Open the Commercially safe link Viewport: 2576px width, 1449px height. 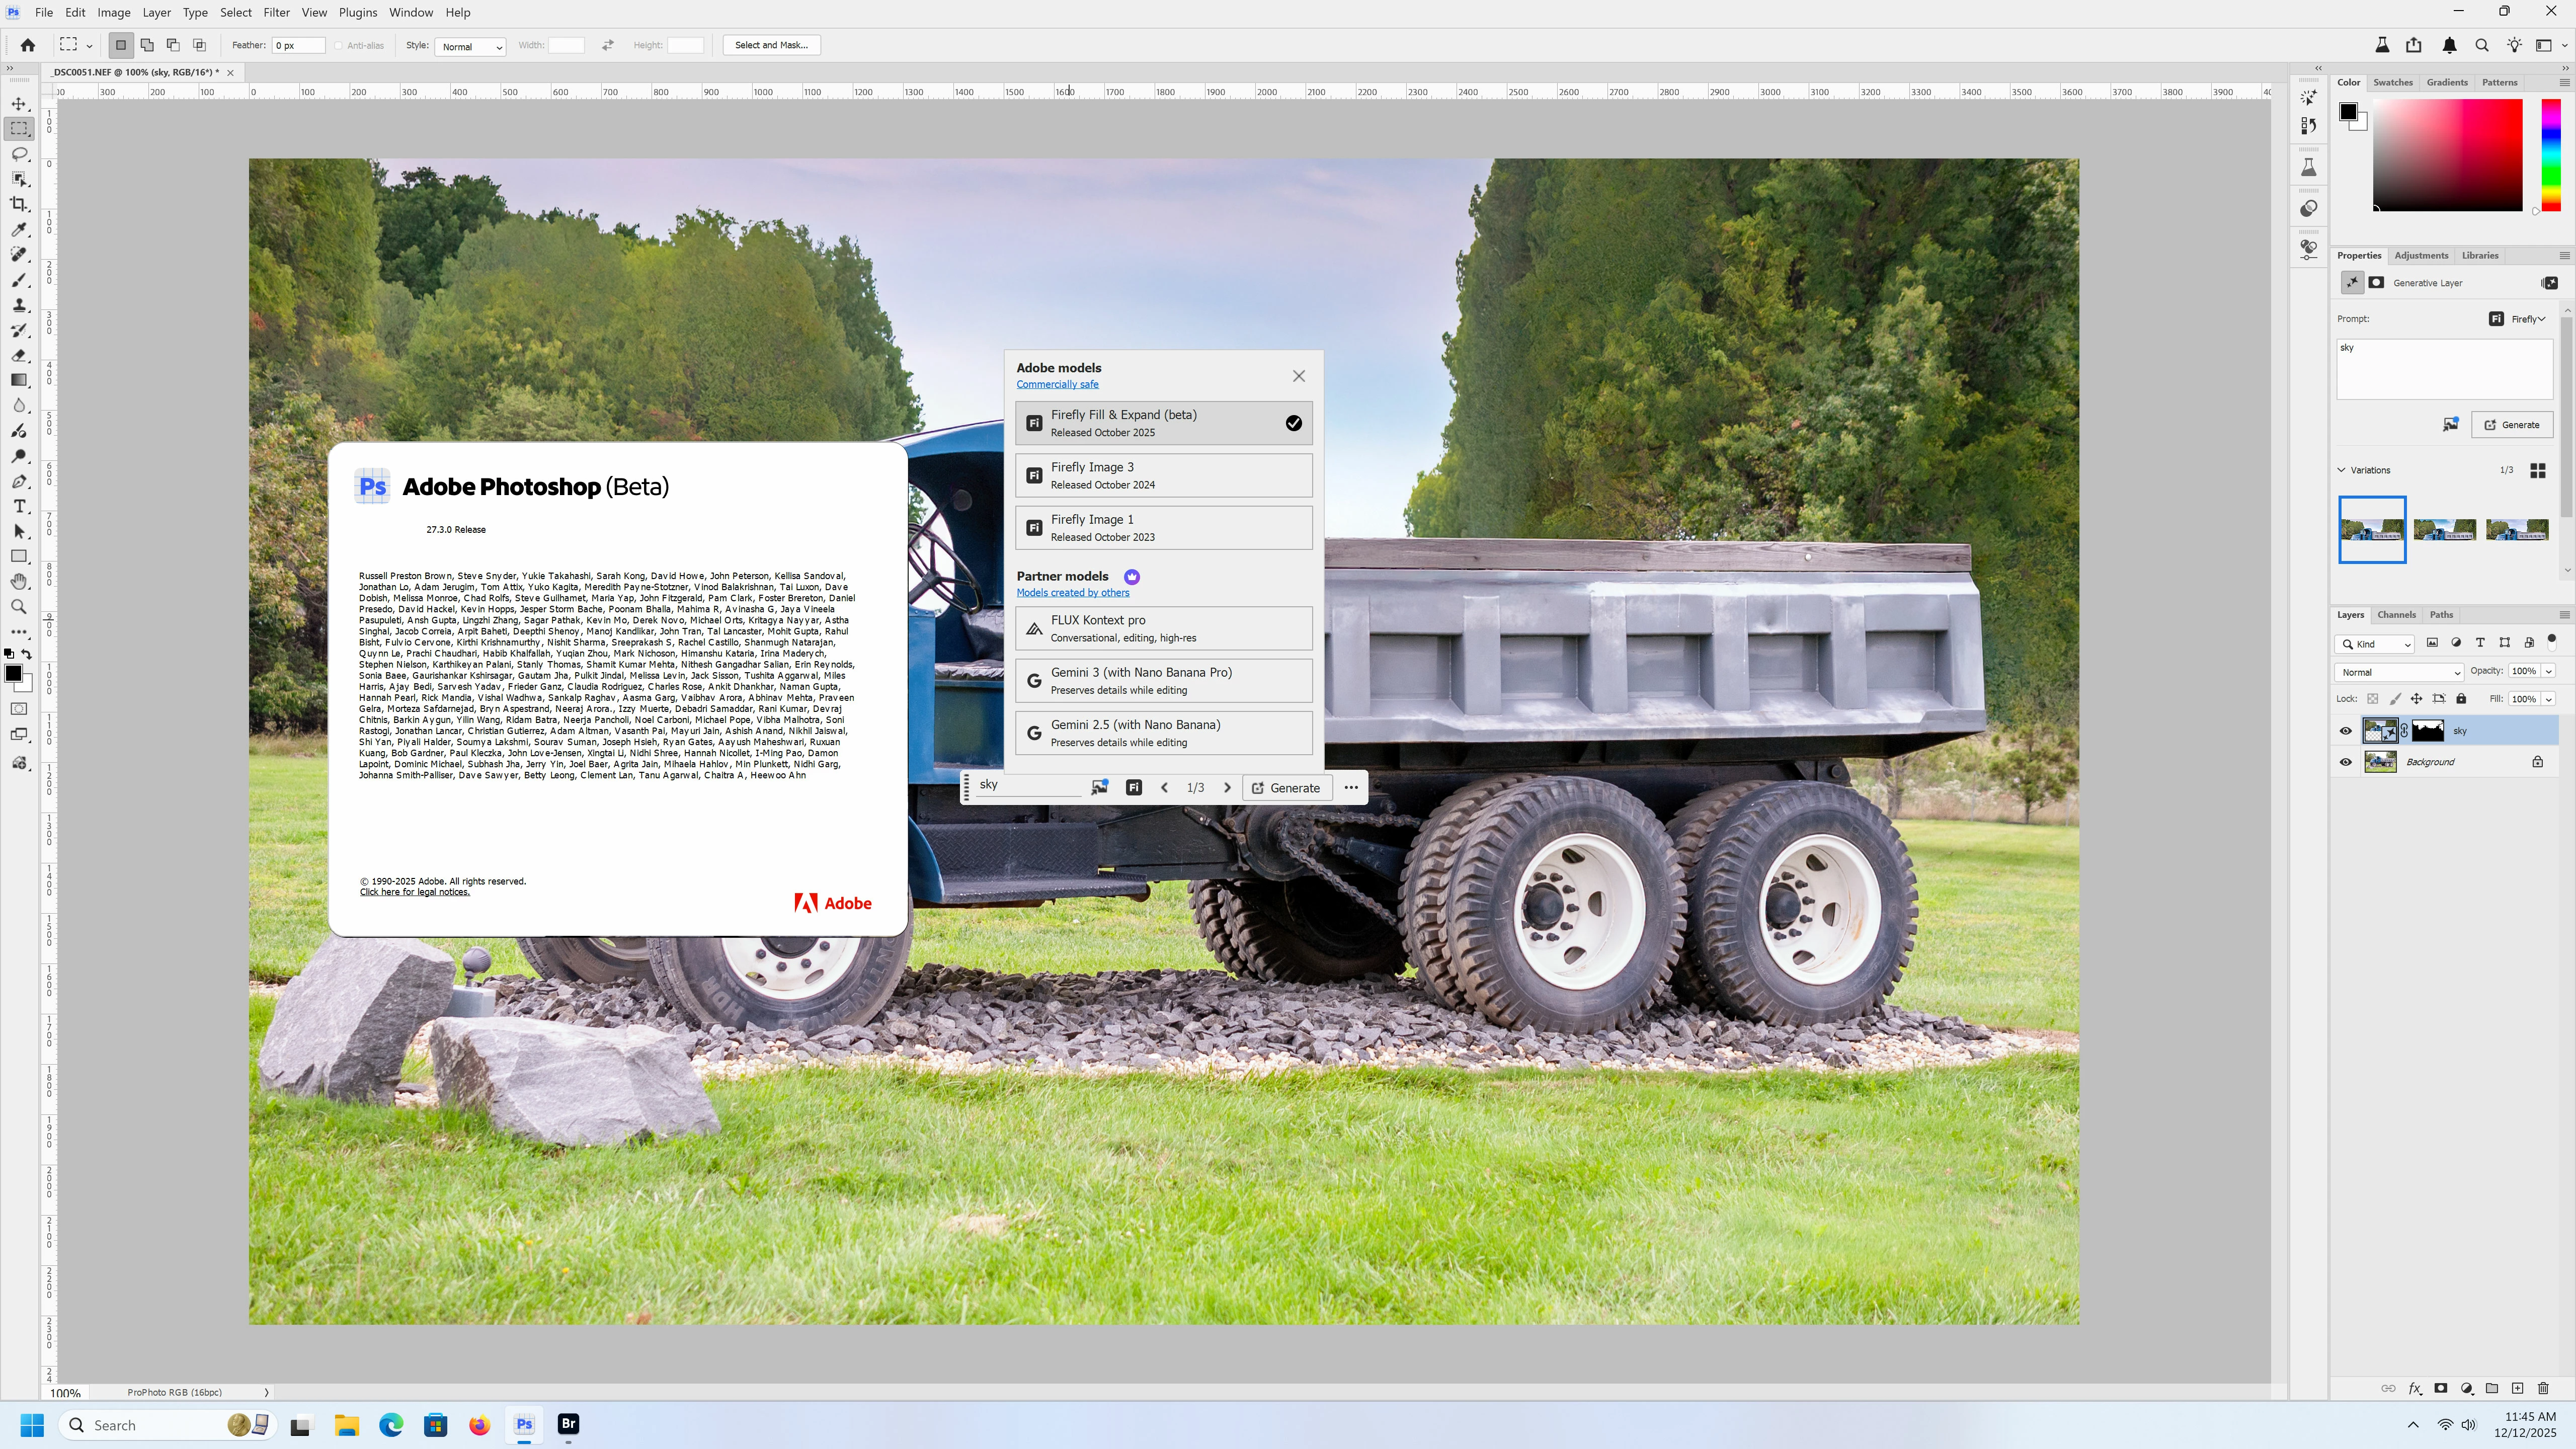coord(1057,384)
